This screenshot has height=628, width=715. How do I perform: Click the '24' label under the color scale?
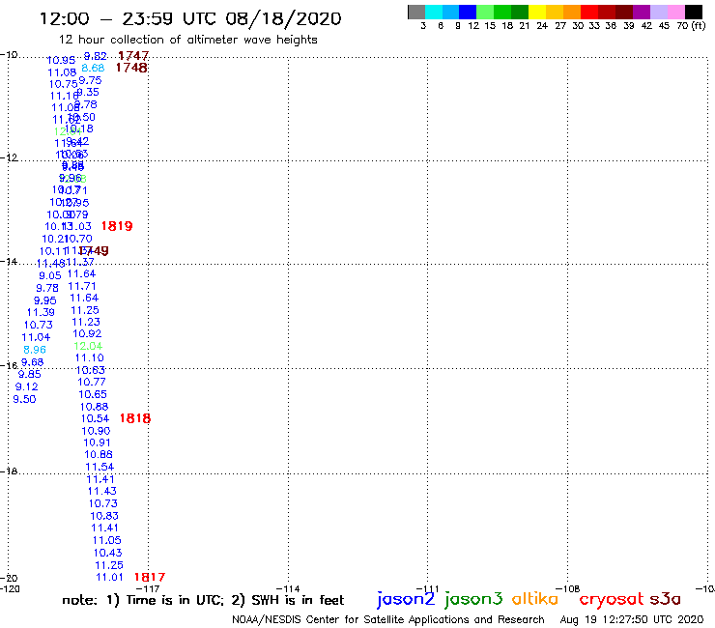[x=542, y=25]
